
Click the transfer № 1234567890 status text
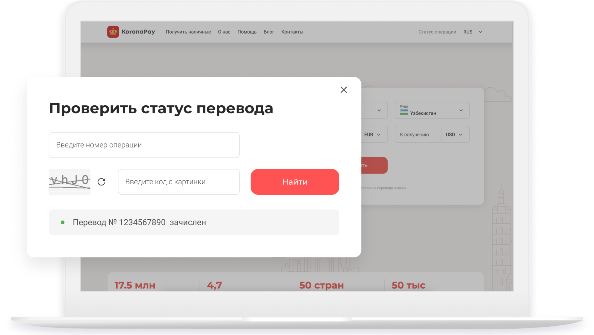[x=139, y=223]
